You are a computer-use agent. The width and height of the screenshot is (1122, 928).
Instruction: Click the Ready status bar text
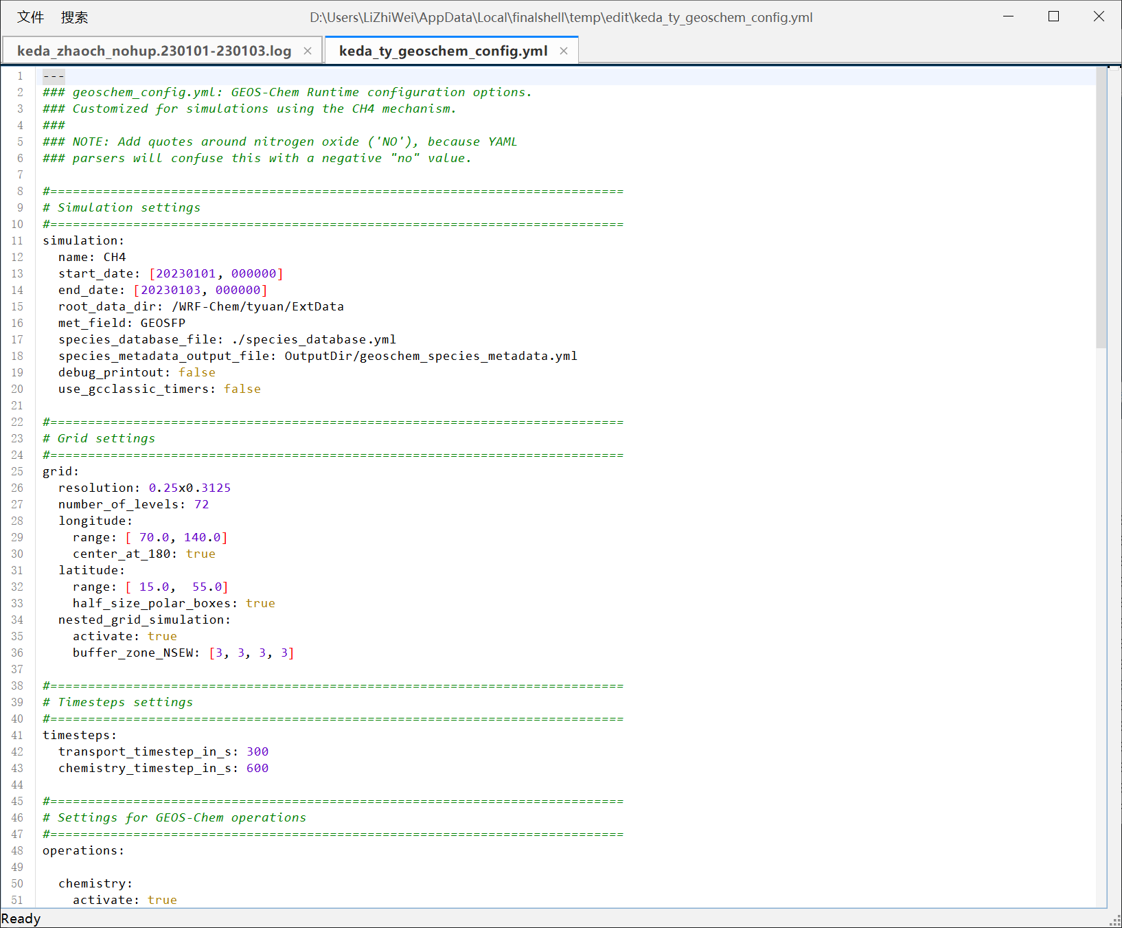[21, 918]
